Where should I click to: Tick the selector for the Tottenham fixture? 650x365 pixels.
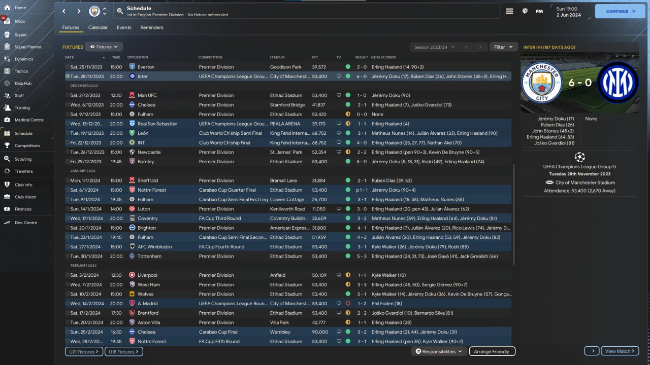pos(68,257)
